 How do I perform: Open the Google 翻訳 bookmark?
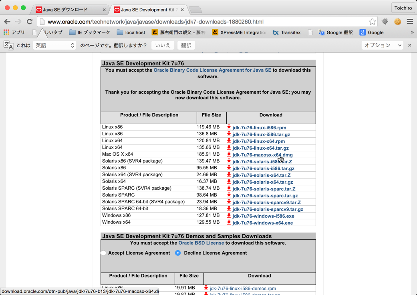pyautogui.click(x=336, y=32)
